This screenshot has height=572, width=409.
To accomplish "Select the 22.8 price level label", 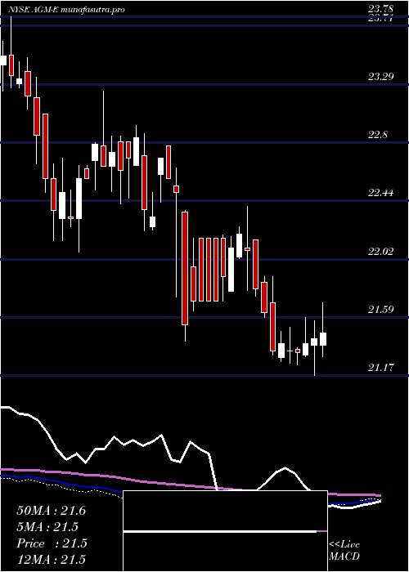I will click(x=378, y=135).
